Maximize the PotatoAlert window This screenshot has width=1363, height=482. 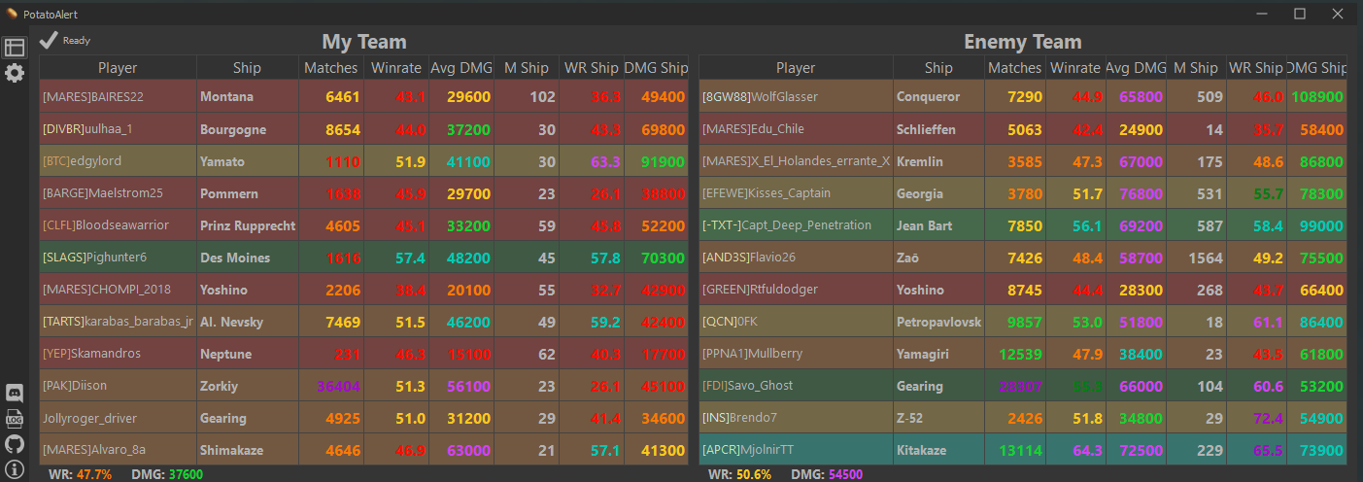click(x=1299, y=14)
